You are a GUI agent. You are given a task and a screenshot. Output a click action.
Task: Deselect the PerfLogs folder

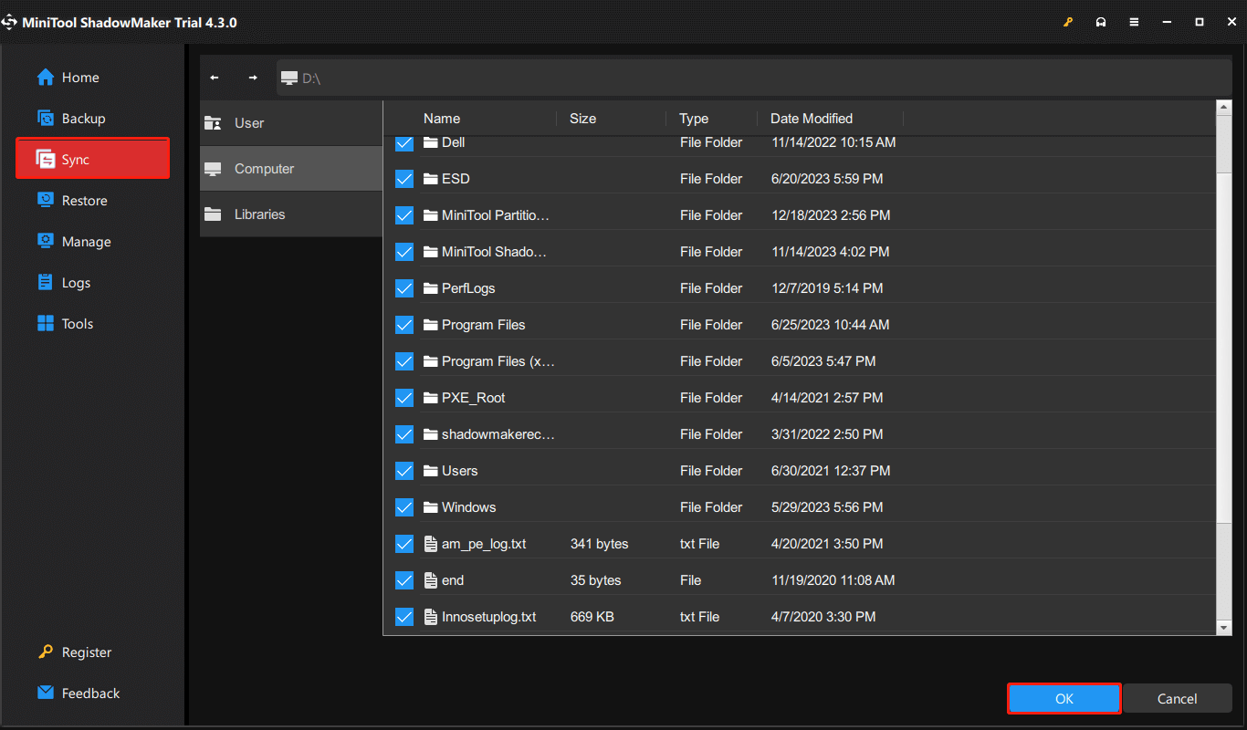point(404,287)
